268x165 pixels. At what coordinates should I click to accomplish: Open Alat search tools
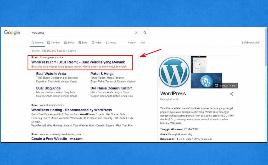(143, 42)
